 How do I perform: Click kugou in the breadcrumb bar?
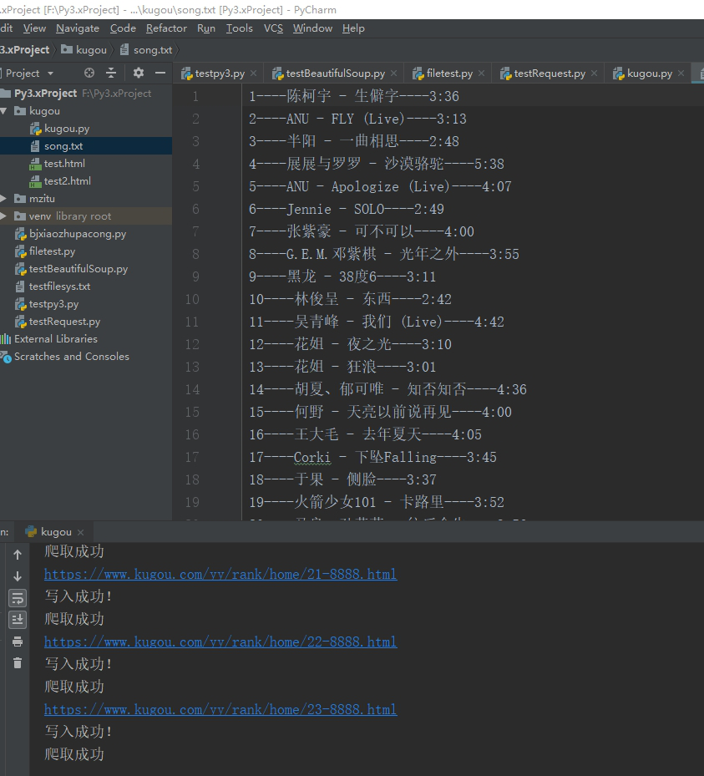[x=84, y=50]
